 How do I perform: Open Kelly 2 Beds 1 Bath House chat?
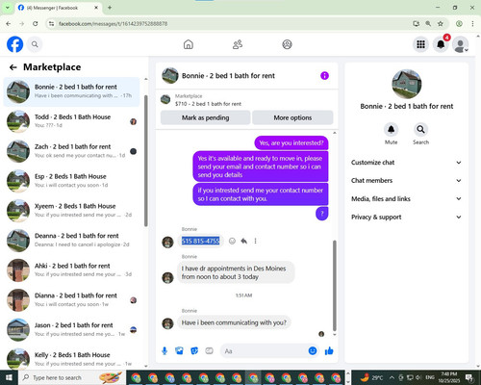[x=71, y=359]
